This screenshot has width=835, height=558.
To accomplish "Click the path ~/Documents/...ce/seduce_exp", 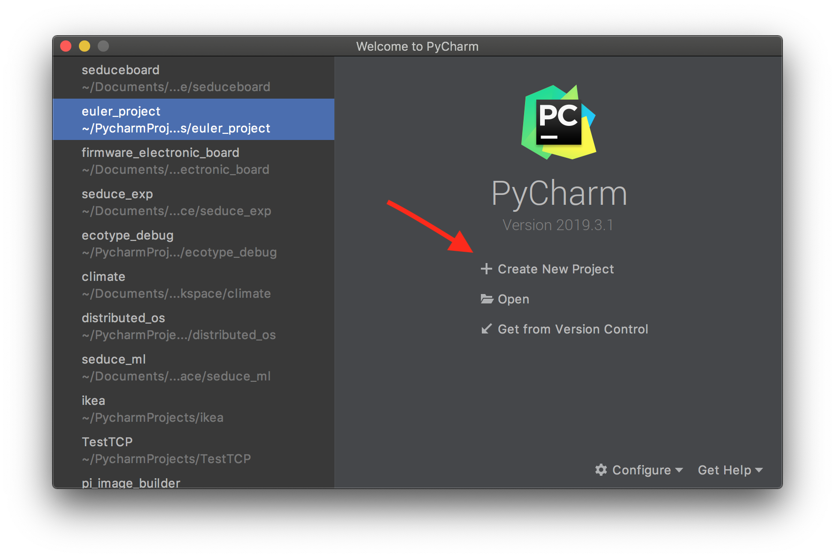I will 177,211.
